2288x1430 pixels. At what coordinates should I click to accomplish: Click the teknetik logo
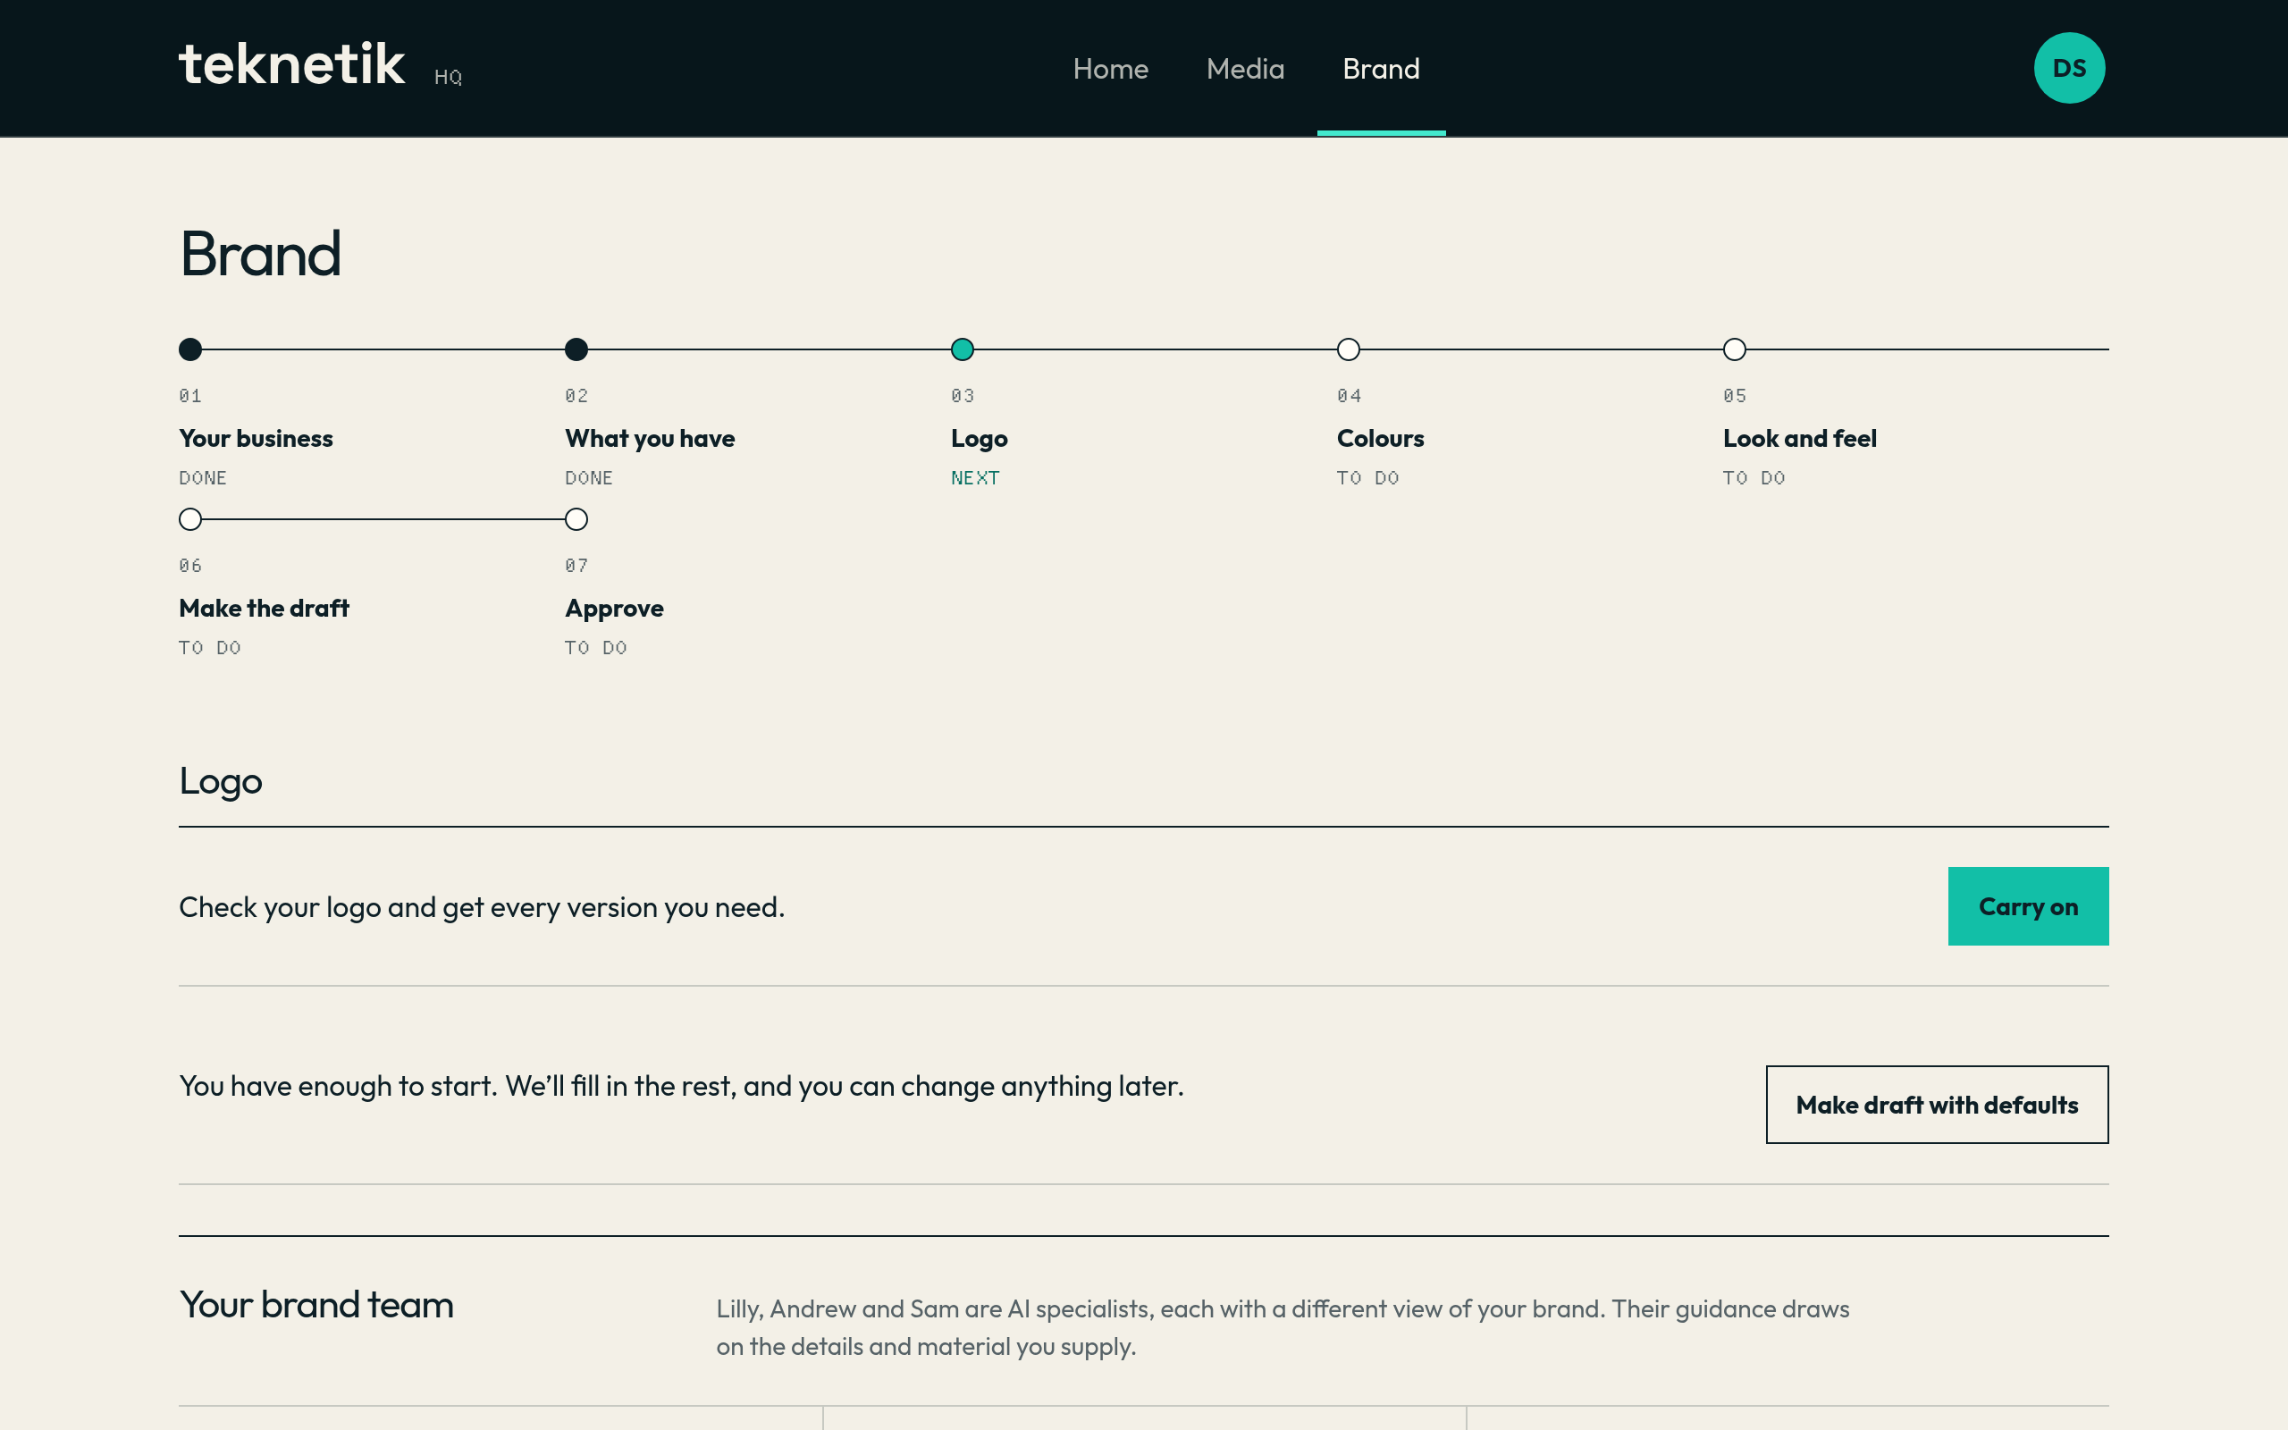tap(291, 64)
